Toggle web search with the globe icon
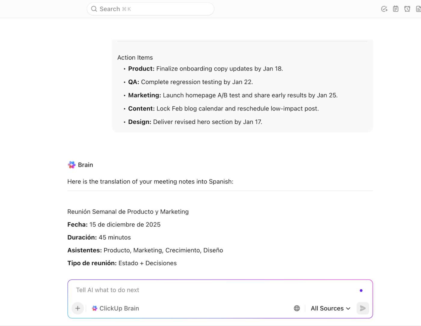421x326 pixels. [x=297, y=308]
